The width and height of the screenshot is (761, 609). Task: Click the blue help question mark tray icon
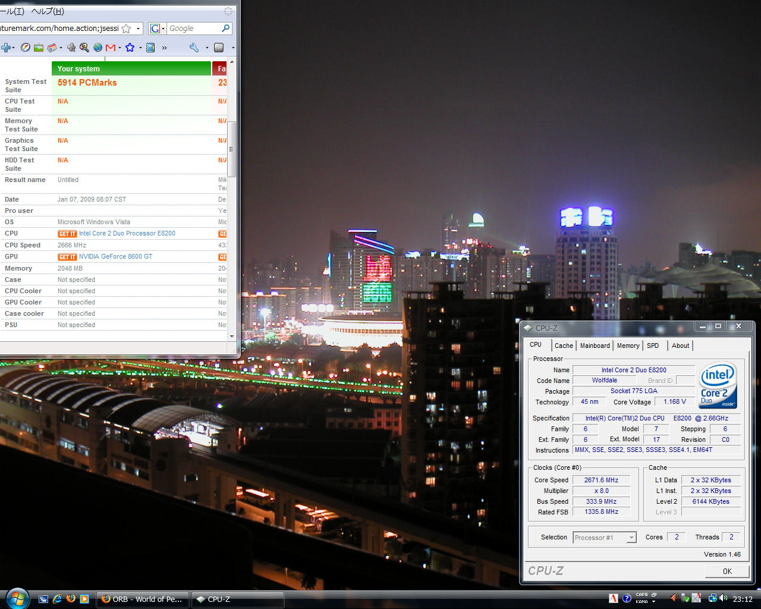(x=627, y=598)
